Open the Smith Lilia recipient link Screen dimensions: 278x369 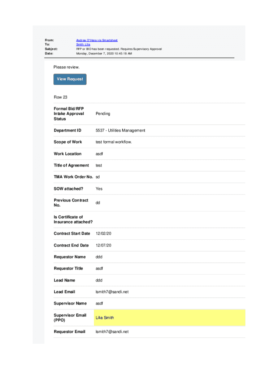point(83,45)
